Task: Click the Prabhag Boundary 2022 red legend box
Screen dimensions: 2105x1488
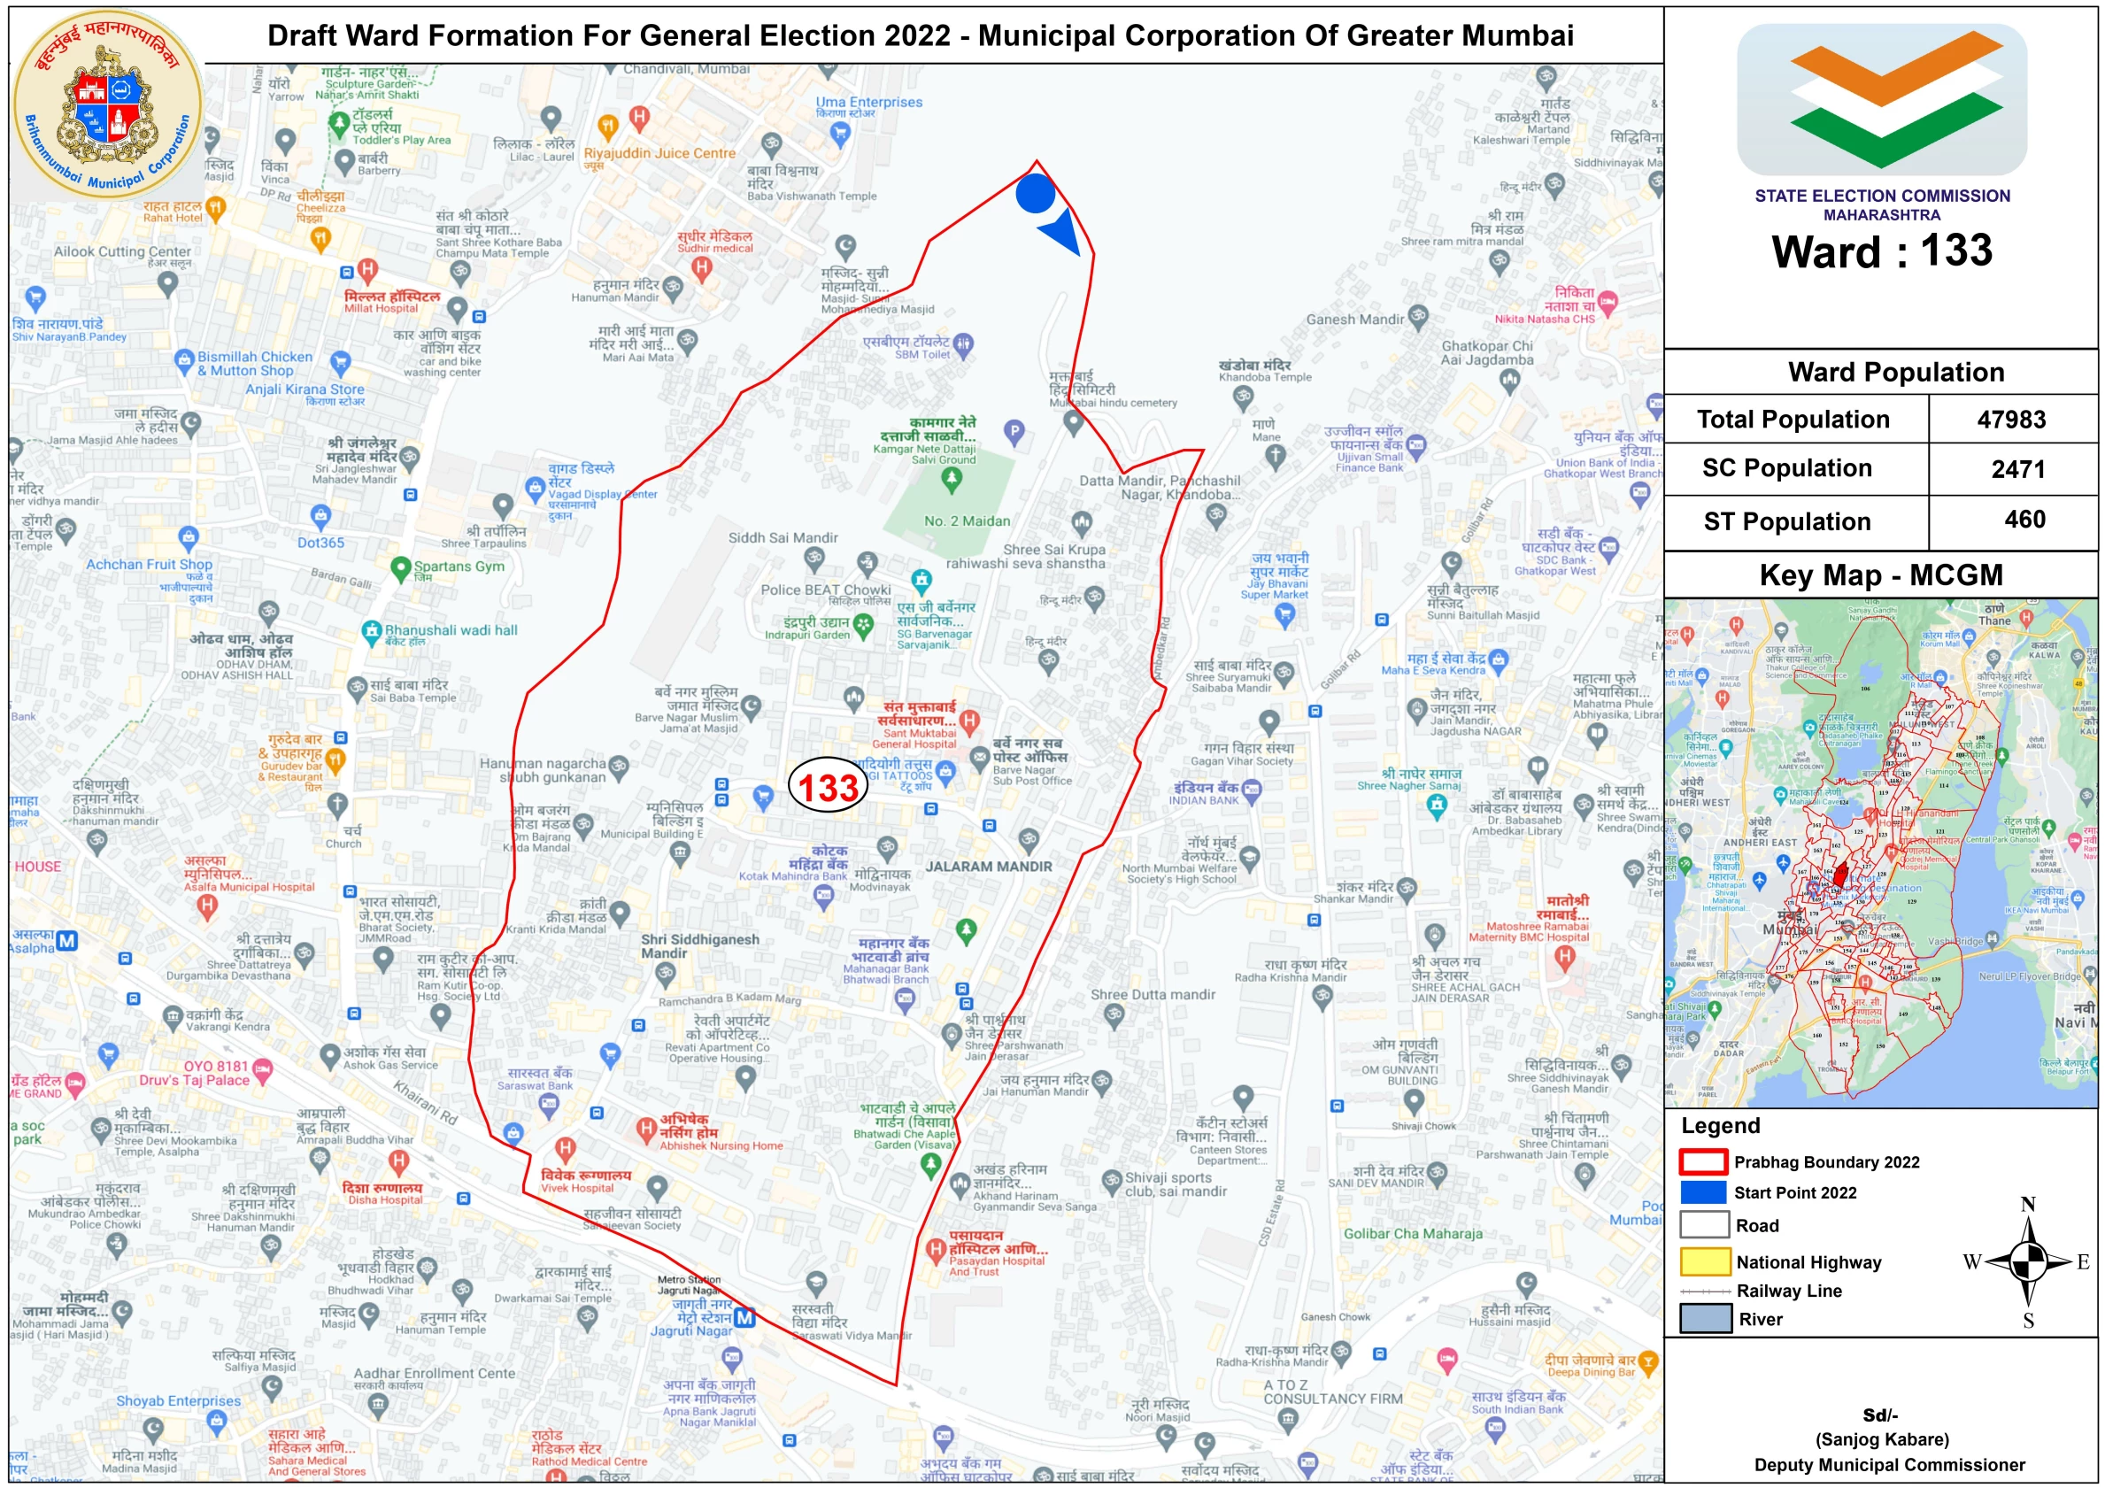Action: 1703,1162
